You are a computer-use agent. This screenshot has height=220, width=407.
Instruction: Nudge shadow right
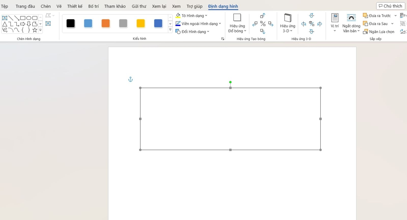(x=271, y=24)
